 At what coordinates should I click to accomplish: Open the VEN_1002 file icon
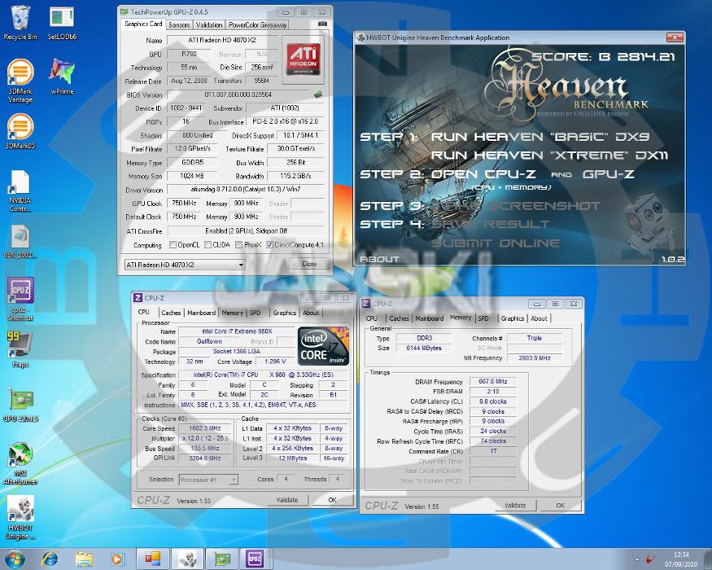[x=20, y=242]
